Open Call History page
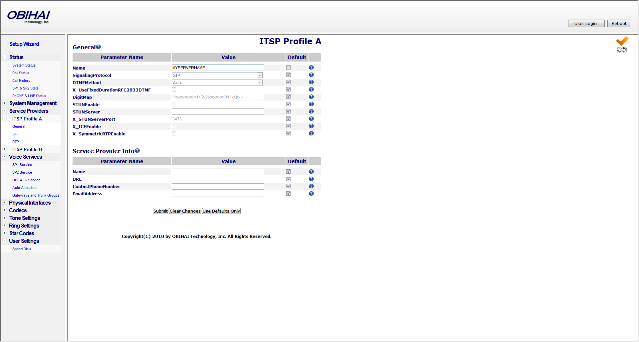The width and height of the screenshot is (639, 342). point(21,81)
